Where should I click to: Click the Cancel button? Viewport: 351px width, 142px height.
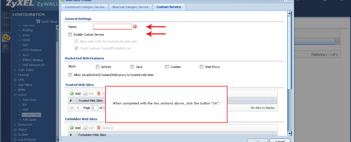click(x=280, y=141)
